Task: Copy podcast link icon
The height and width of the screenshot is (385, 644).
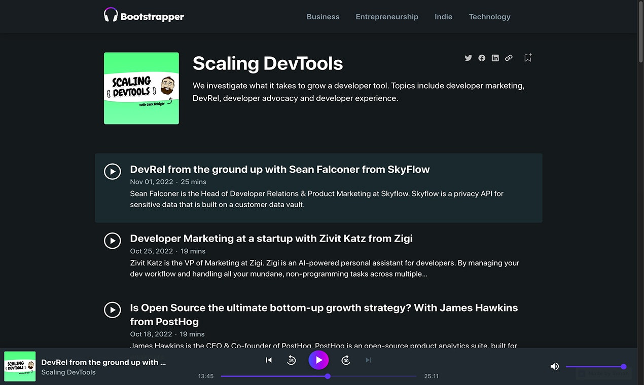Action: [509, 58]
